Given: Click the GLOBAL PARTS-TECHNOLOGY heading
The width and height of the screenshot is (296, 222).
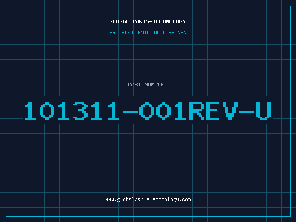Looking at the screenshot, I should 148,21.
